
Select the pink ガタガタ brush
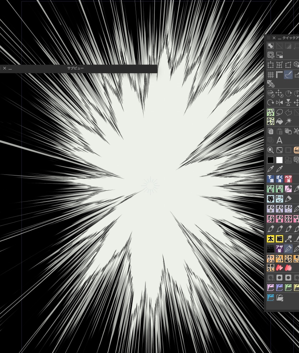click(288, 218)
